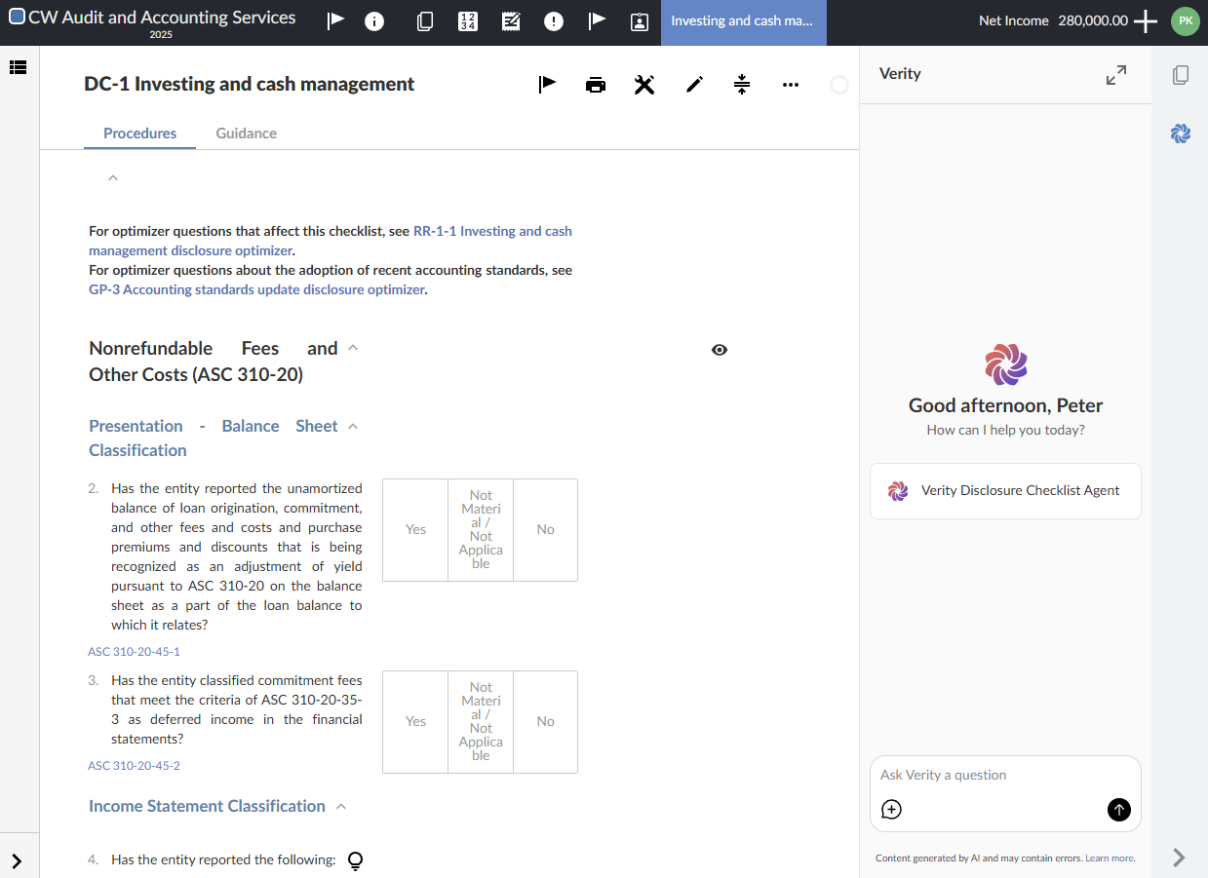Print the document with printer icon

(x=596, y=85)
